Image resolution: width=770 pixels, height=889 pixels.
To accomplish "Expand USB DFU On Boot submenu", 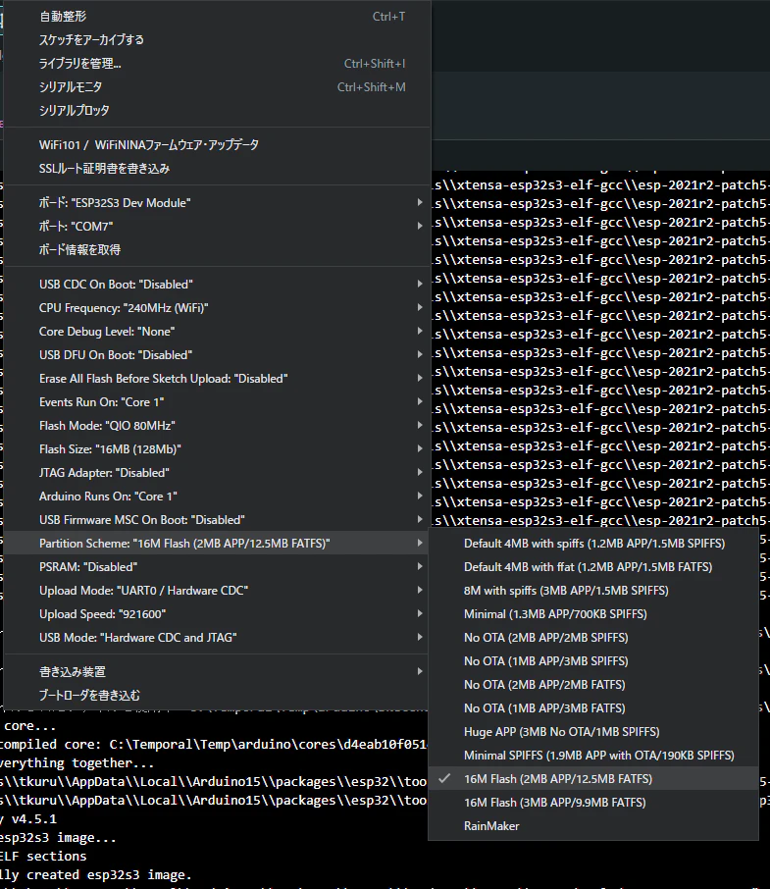I will (x=217, y=355).
